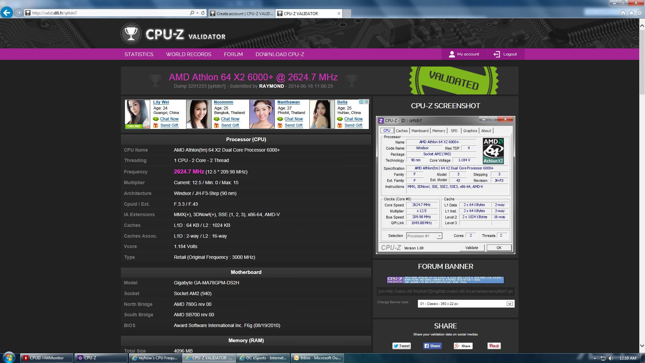Click the RAYMOND submitter name
Image resolution: width=645 pixels, height=363 pixels.
coord(271,86)
